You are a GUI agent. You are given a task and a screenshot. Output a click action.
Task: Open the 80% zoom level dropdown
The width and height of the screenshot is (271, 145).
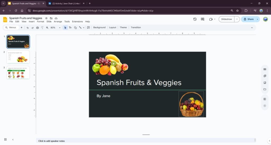(55, 28)
